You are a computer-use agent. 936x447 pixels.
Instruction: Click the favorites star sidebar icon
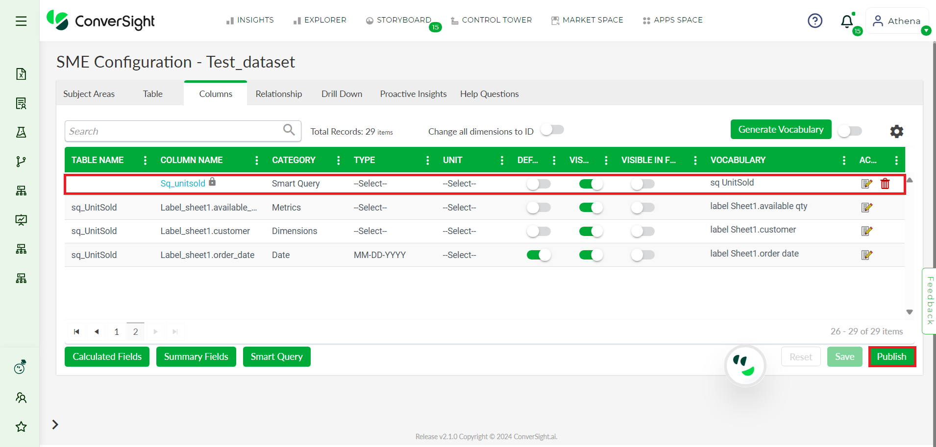point(21,426)
